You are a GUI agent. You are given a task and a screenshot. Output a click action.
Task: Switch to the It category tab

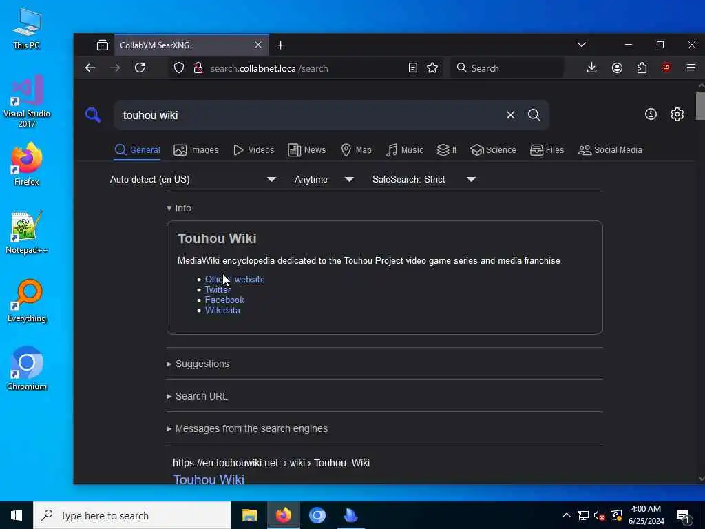(x=446, y=149)
